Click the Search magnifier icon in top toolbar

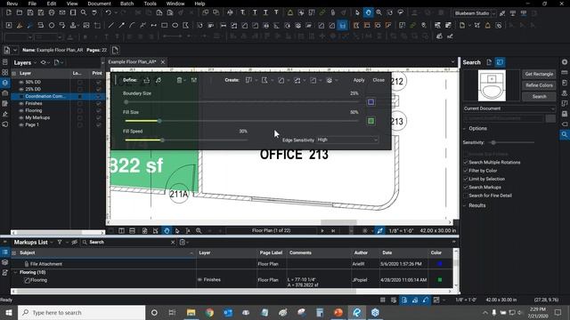pos(84,12)
